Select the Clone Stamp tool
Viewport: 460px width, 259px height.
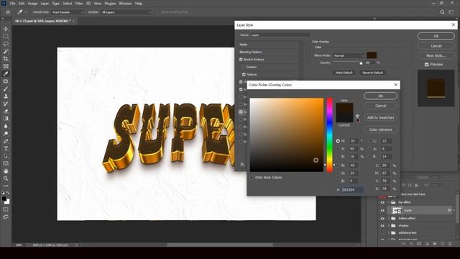[x=6, y=96]
